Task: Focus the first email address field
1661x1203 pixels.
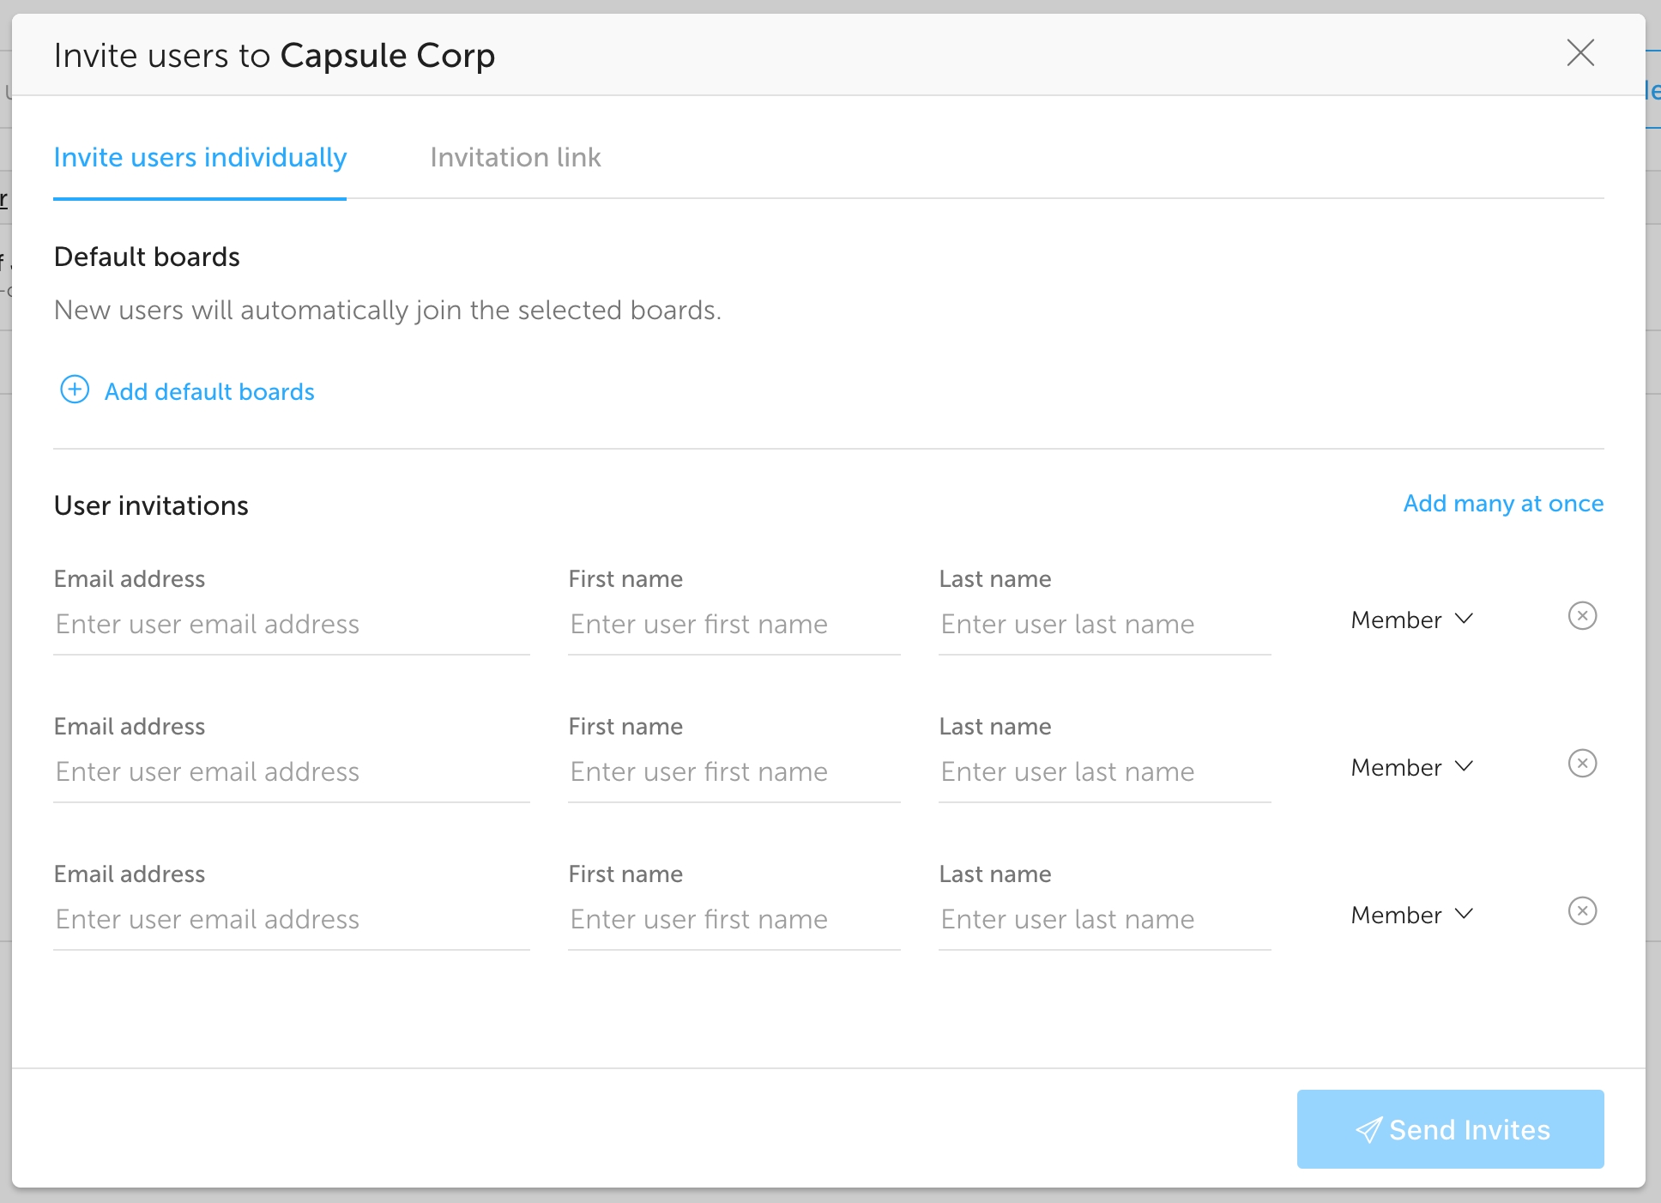Action: tap(291, 625)
